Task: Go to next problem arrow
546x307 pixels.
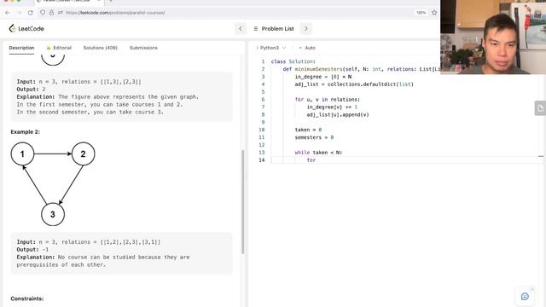Action: click(x=306, y=28)
